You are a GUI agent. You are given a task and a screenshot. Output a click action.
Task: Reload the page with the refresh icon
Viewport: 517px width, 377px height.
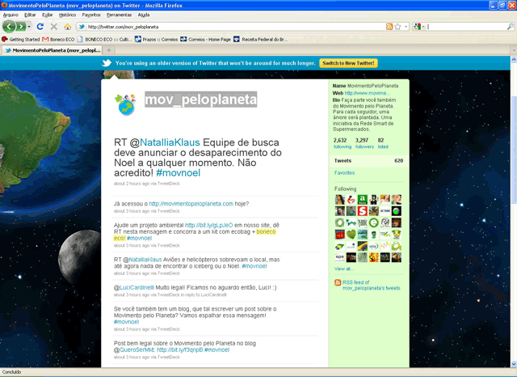tap(40, 27)
